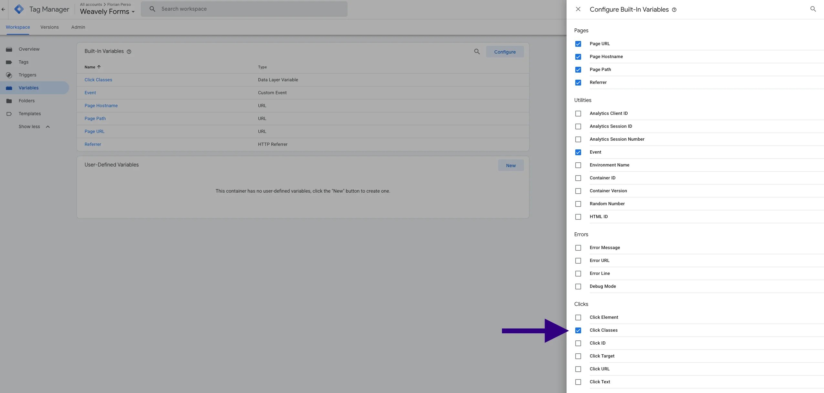This screenshot has width=824, height=393.
Task: Collapse sidebar with Show less chevron
Action: [48, 127]
